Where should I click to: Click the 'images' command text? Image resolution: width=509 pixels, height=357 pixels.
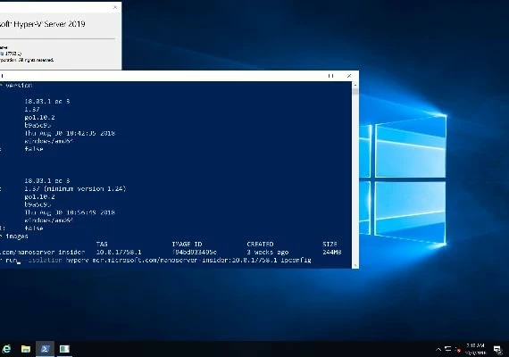click(17, 237)
